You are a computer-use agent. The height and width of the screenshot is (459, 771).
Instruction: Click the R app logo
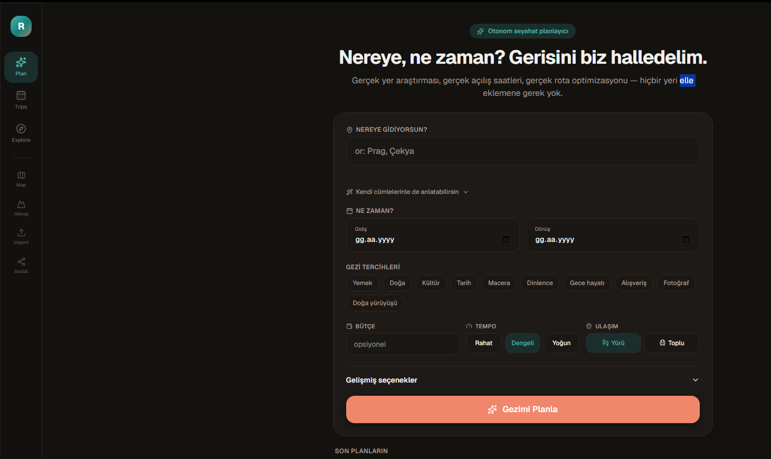21,26
